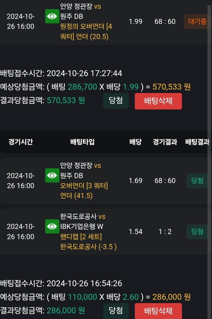Click 당첨 button next to 286,000 원 result
Viewport: 212px width, 319px height.
(x=116, y=311)
